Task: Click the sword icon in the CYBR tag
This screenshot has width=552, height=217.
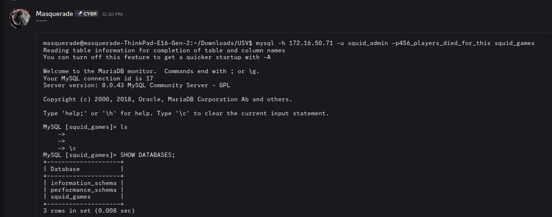Action: coord(79,14)
